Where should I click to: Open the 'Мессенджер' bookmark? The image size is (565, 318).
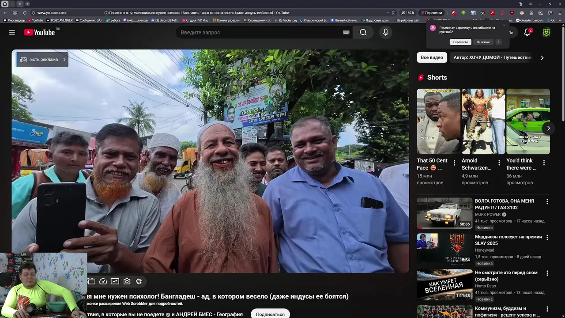point(14,20)
